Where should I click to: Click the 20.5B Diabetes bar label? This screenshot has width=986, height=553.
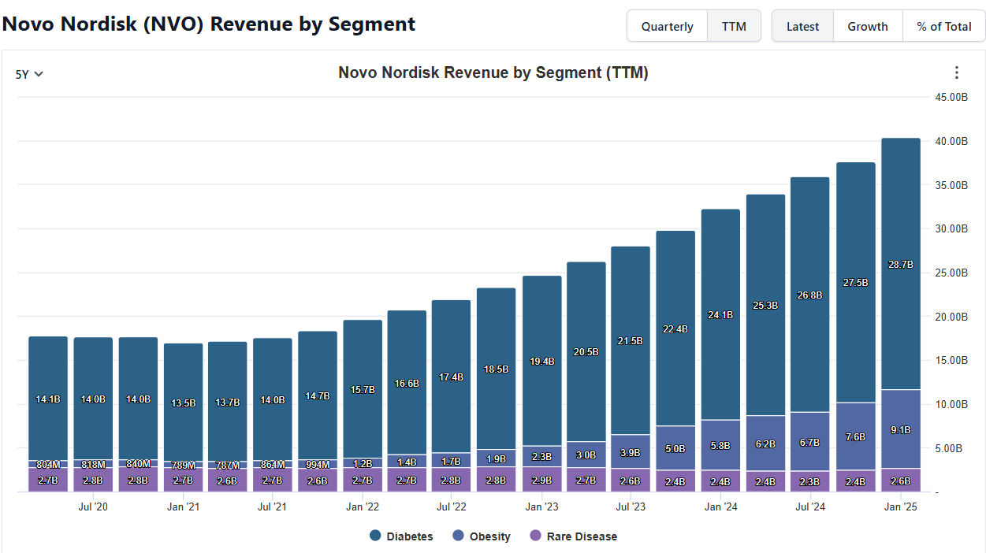pyautogui.click(x=586, y=352)
